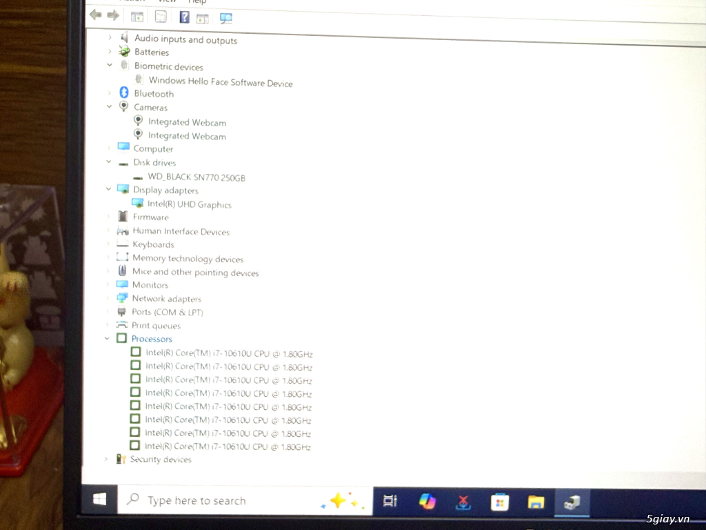Expand the Bluetooth node

[x=109, y=92]
